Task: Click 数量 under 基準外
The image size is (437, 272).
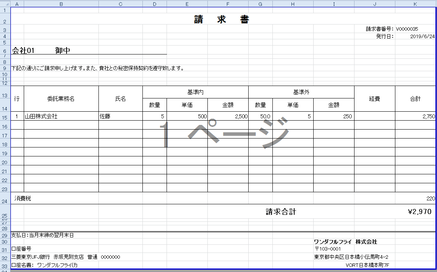Action: point(260,105)
